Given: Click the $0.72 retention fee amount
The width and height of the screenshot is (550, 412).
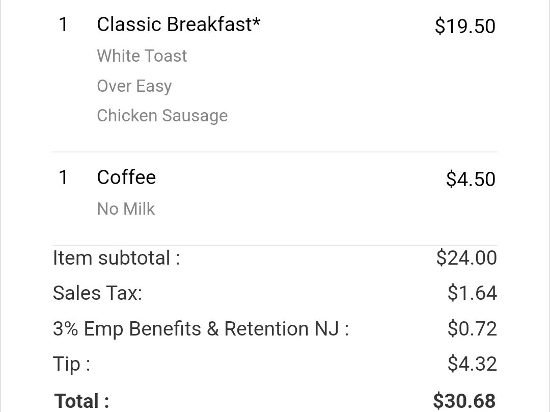Looking at the screenshot, I should [472, 329].
